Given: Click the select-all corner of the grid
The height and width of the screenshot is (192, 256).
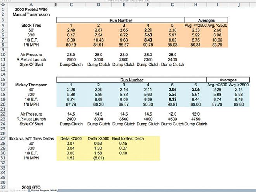Looking at the screenshot, I should click(3, 5).
